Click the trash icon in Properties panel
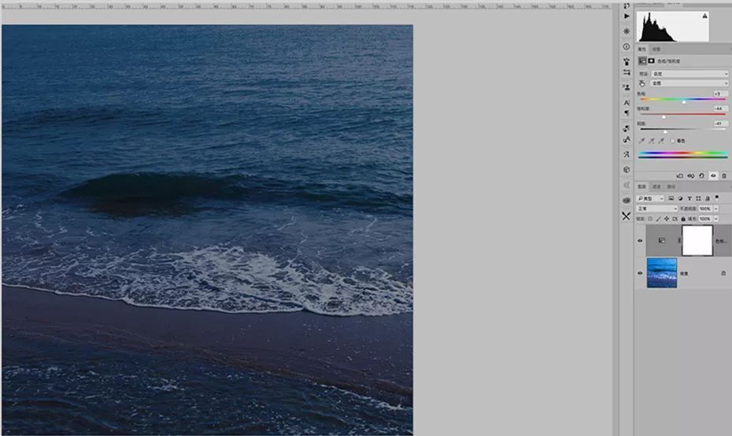Image resolution: width=732 pixels, height=436 pixels. point(724,176)
